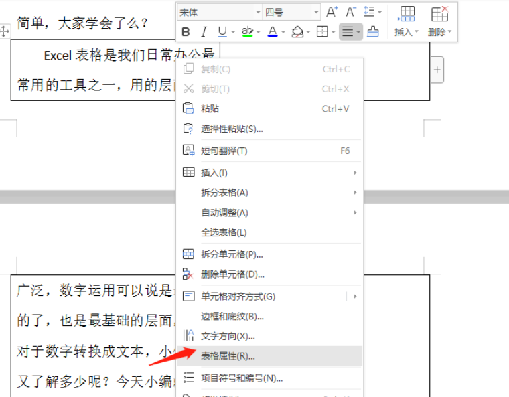Click the text 常用的工具之一
This screenshot has height=397, width=509.
[66, 85]
